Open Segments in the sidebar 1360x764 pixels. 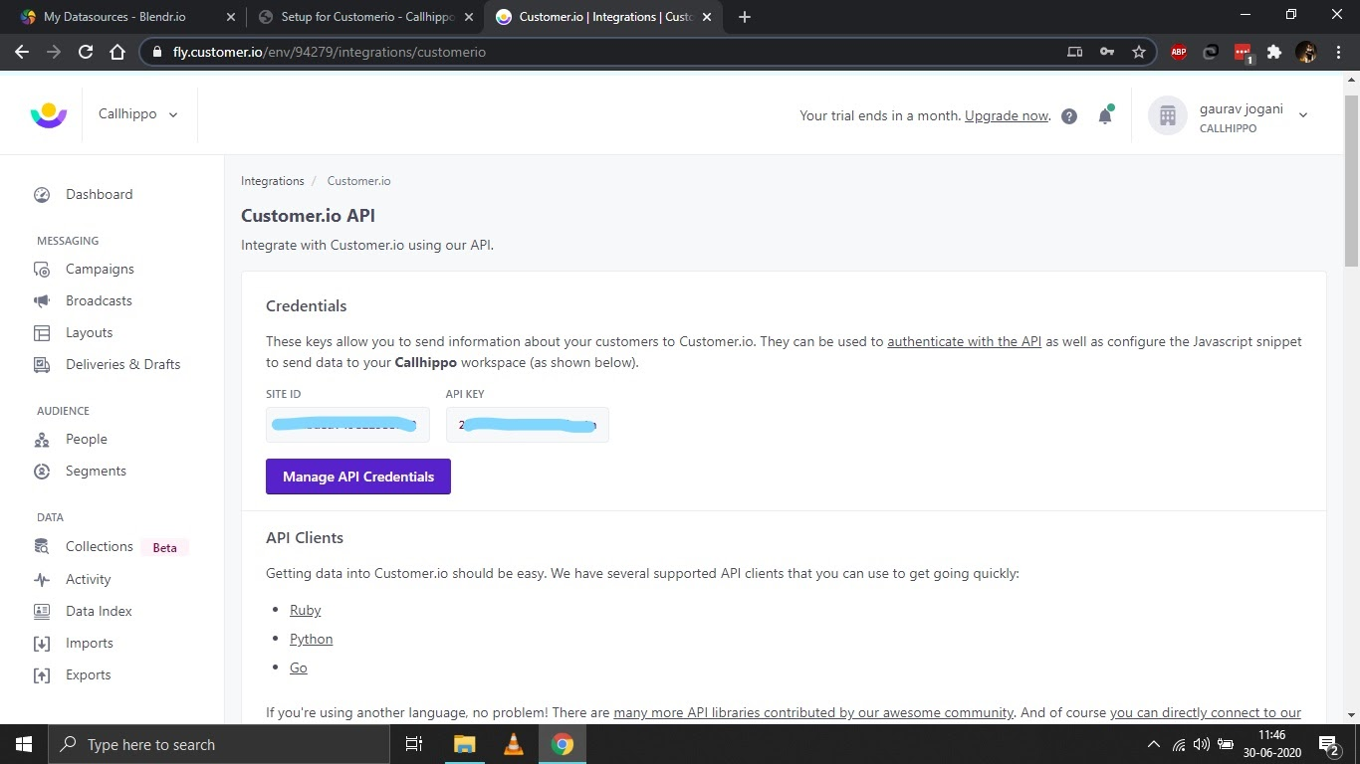[96, 472]
